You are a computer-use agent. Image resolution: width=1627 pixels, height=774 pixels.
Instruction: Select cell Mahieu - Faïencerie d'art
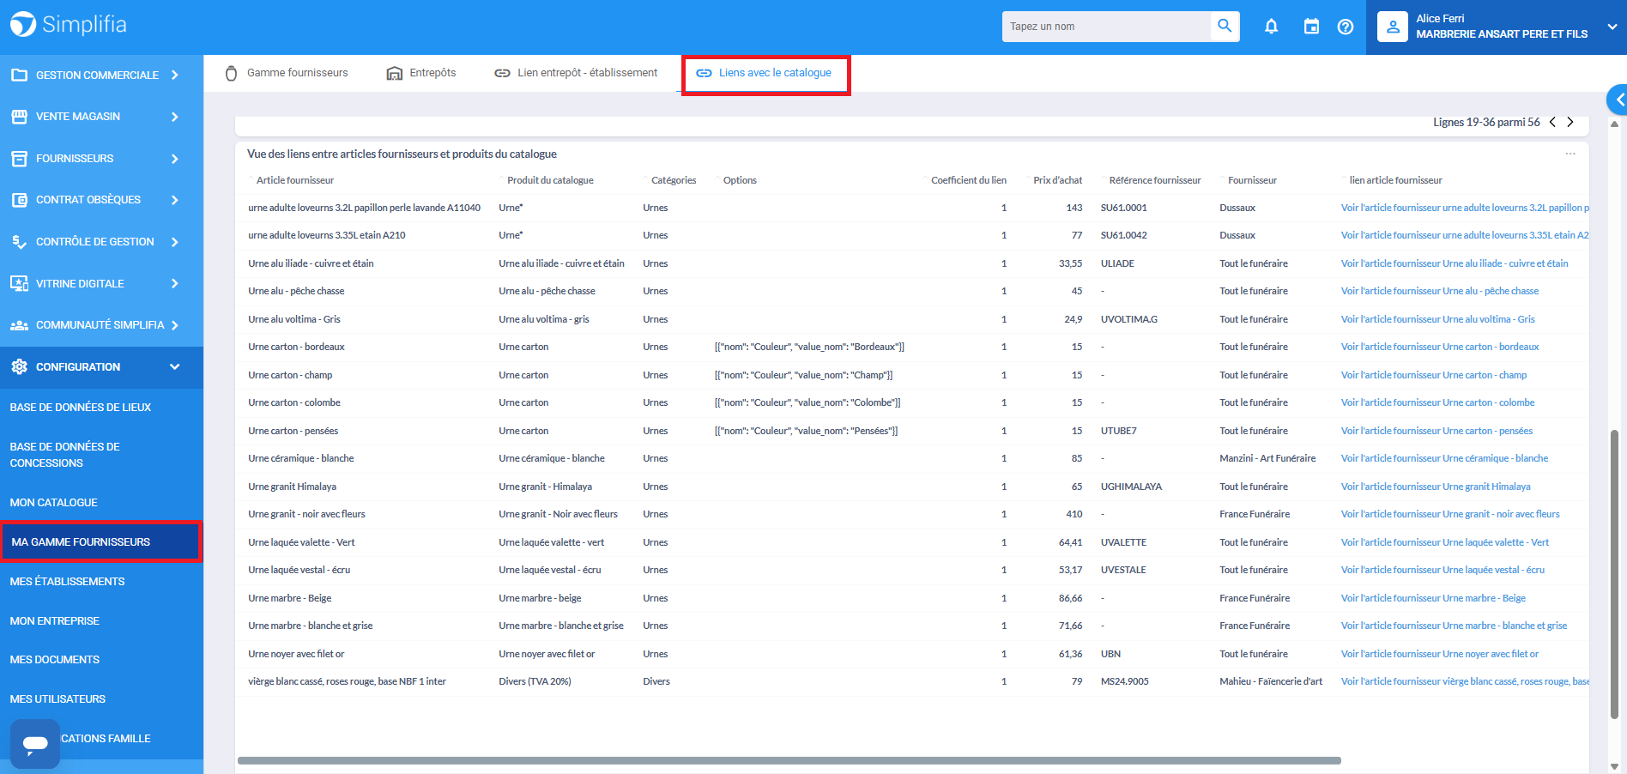pyautogui.click(x=1271, y=681)
